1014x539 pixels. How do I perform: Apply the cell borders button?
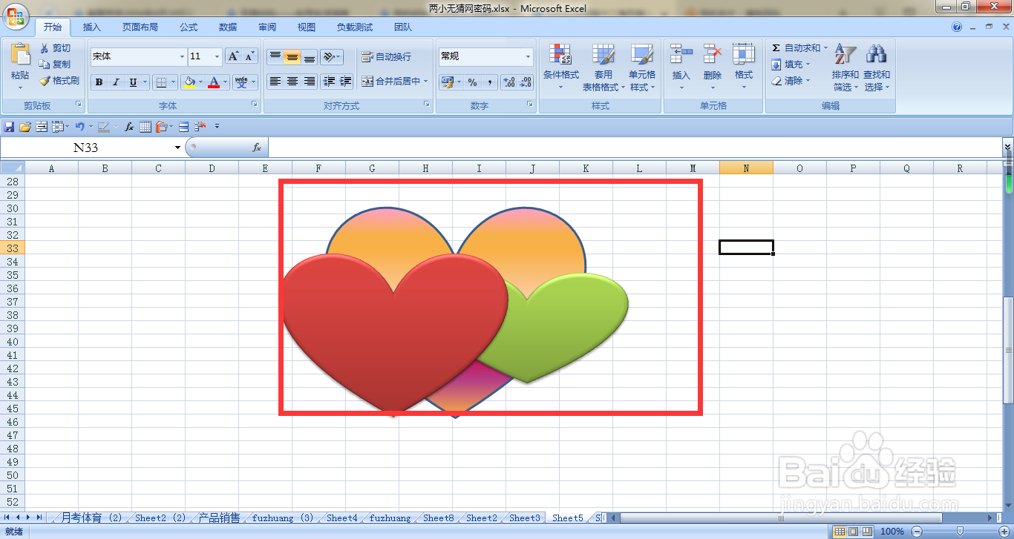point(162,82)
